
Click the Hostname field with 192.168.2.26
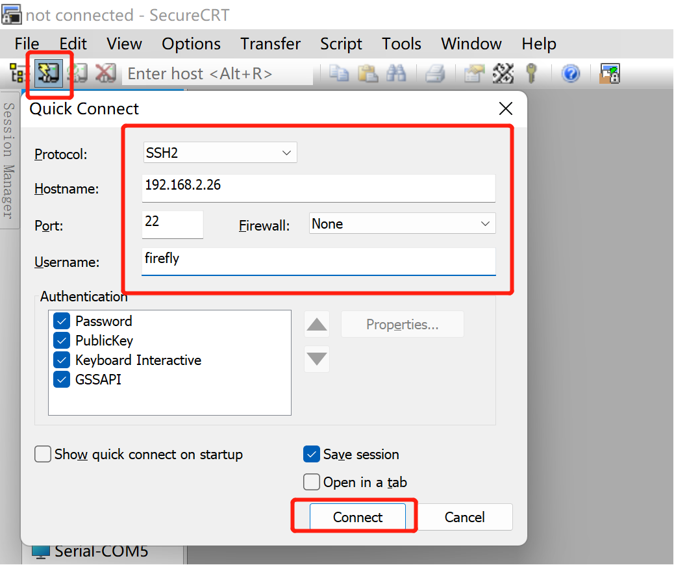coord(319,188)
